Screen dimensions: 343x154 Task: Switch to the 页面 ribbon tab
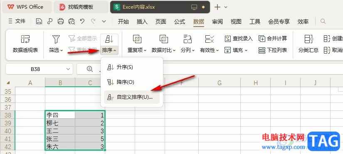click(x=161, y=22)
